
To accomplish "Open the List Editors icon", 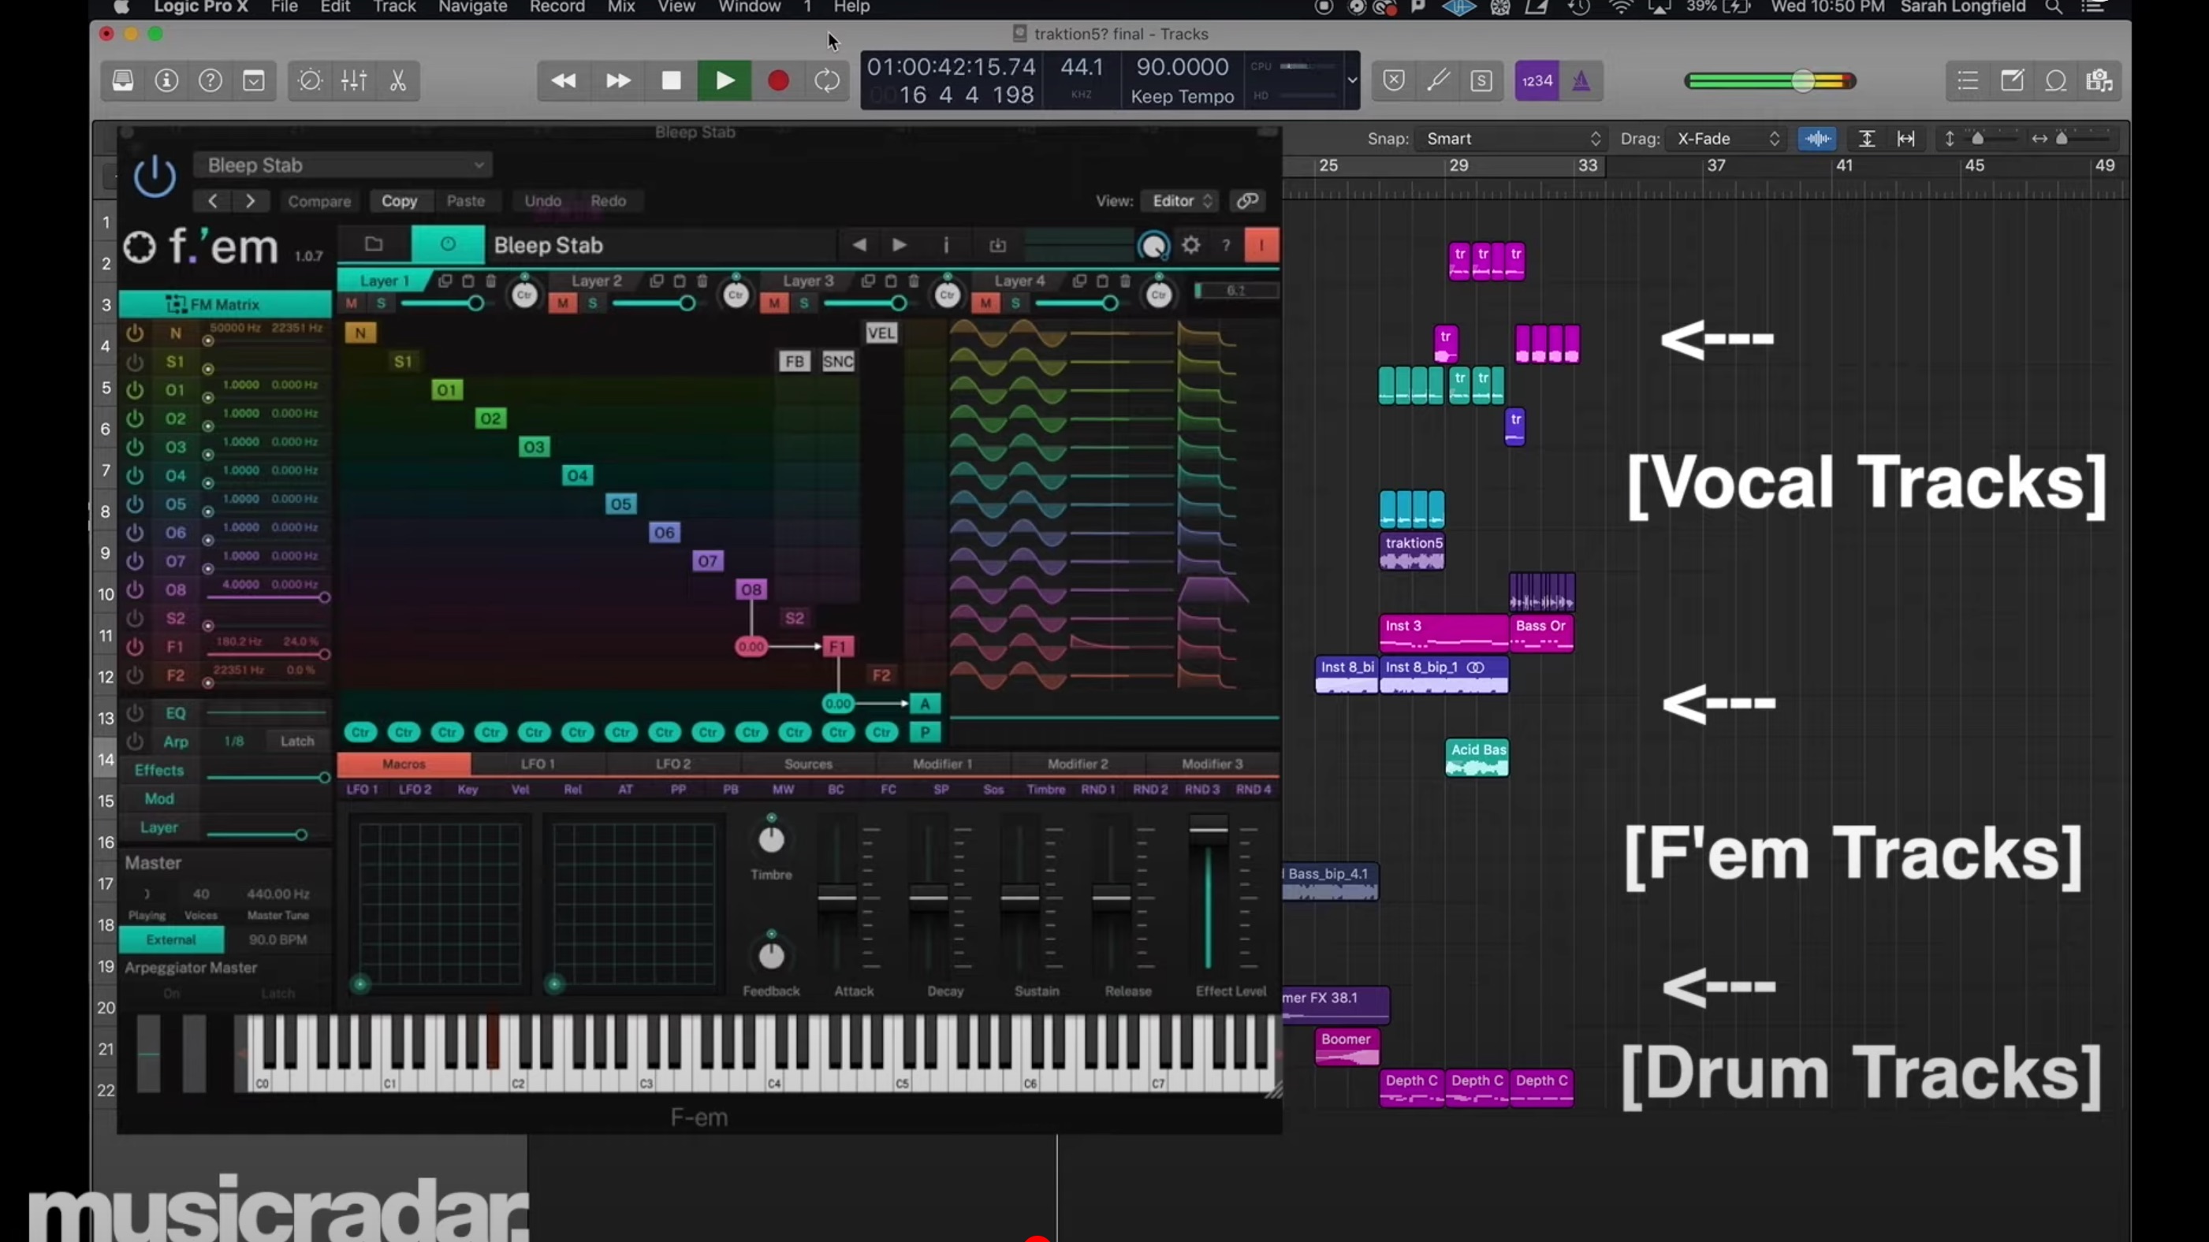I will pyautogui.click(x=1968, y=80).
